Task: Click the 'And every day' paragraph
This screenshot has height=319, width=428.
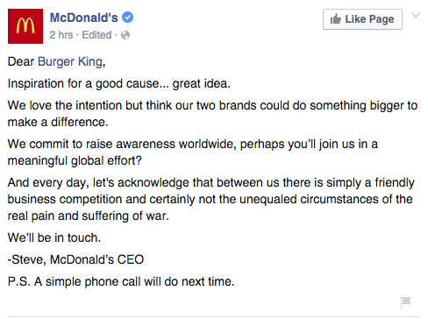Action: point(211,199)
